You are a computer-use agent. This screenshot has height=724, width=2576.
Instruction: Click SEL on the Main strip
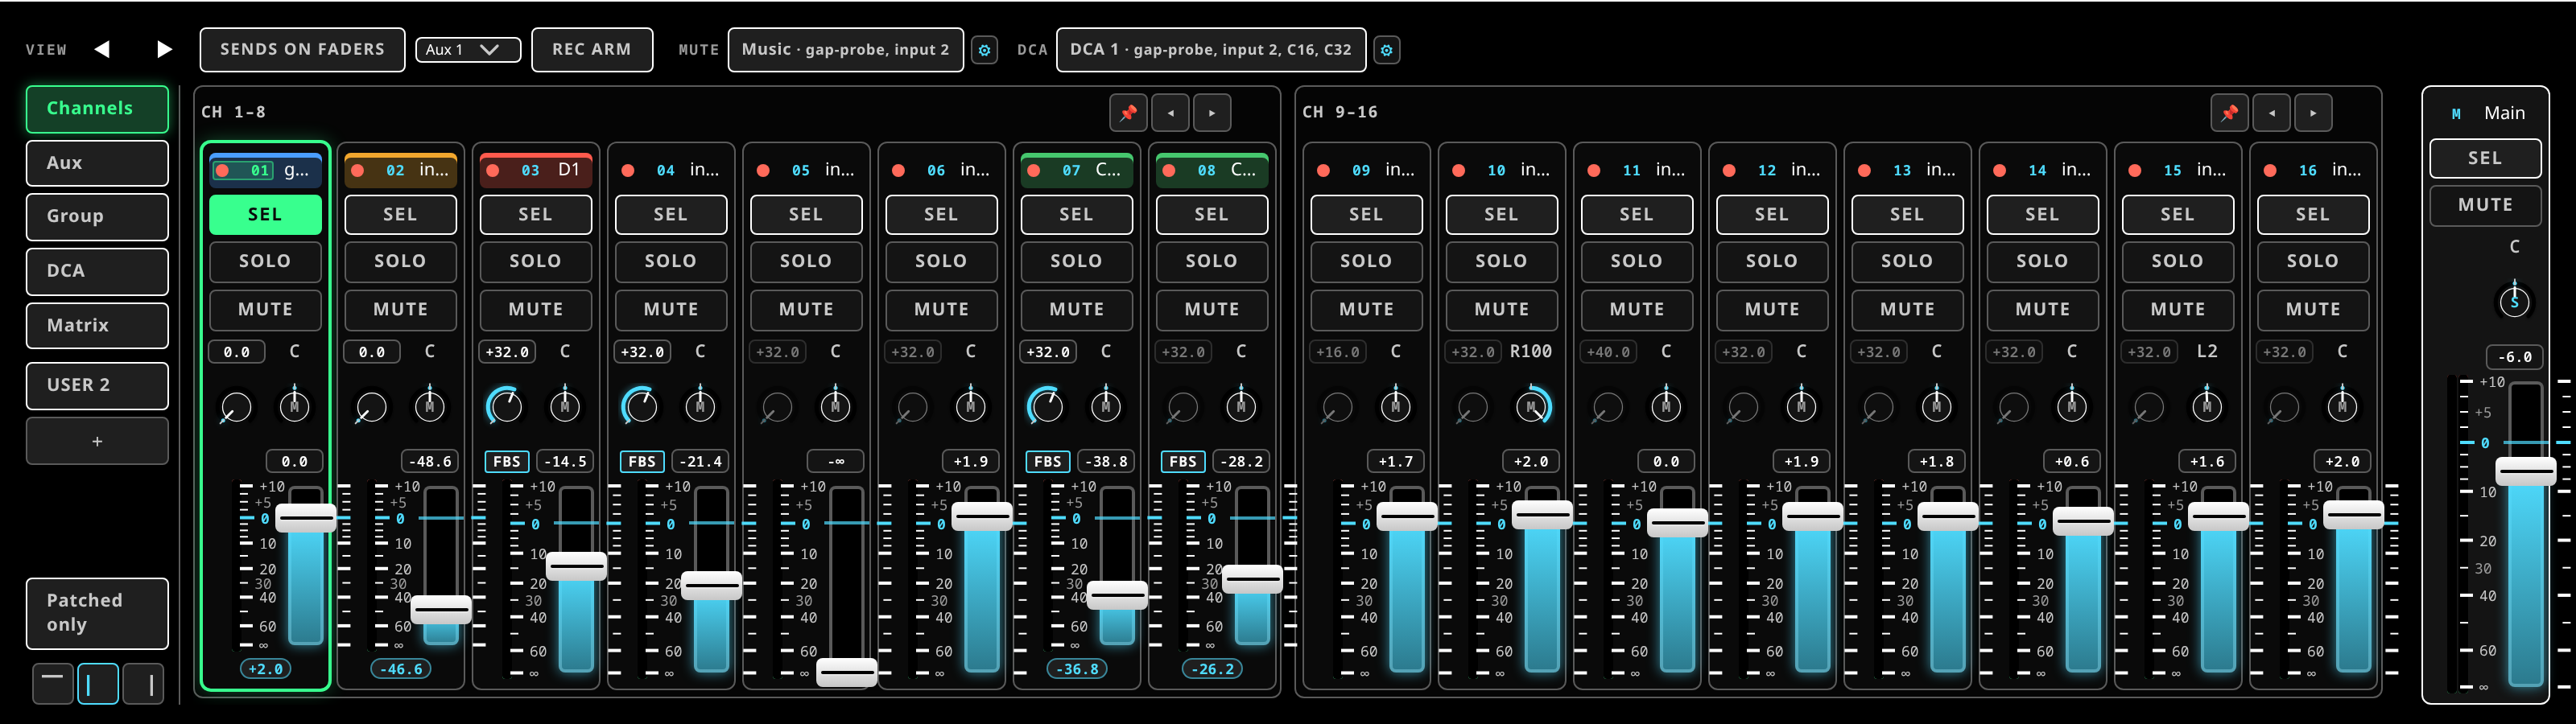pyautogui.click(x=2485, y=158)
